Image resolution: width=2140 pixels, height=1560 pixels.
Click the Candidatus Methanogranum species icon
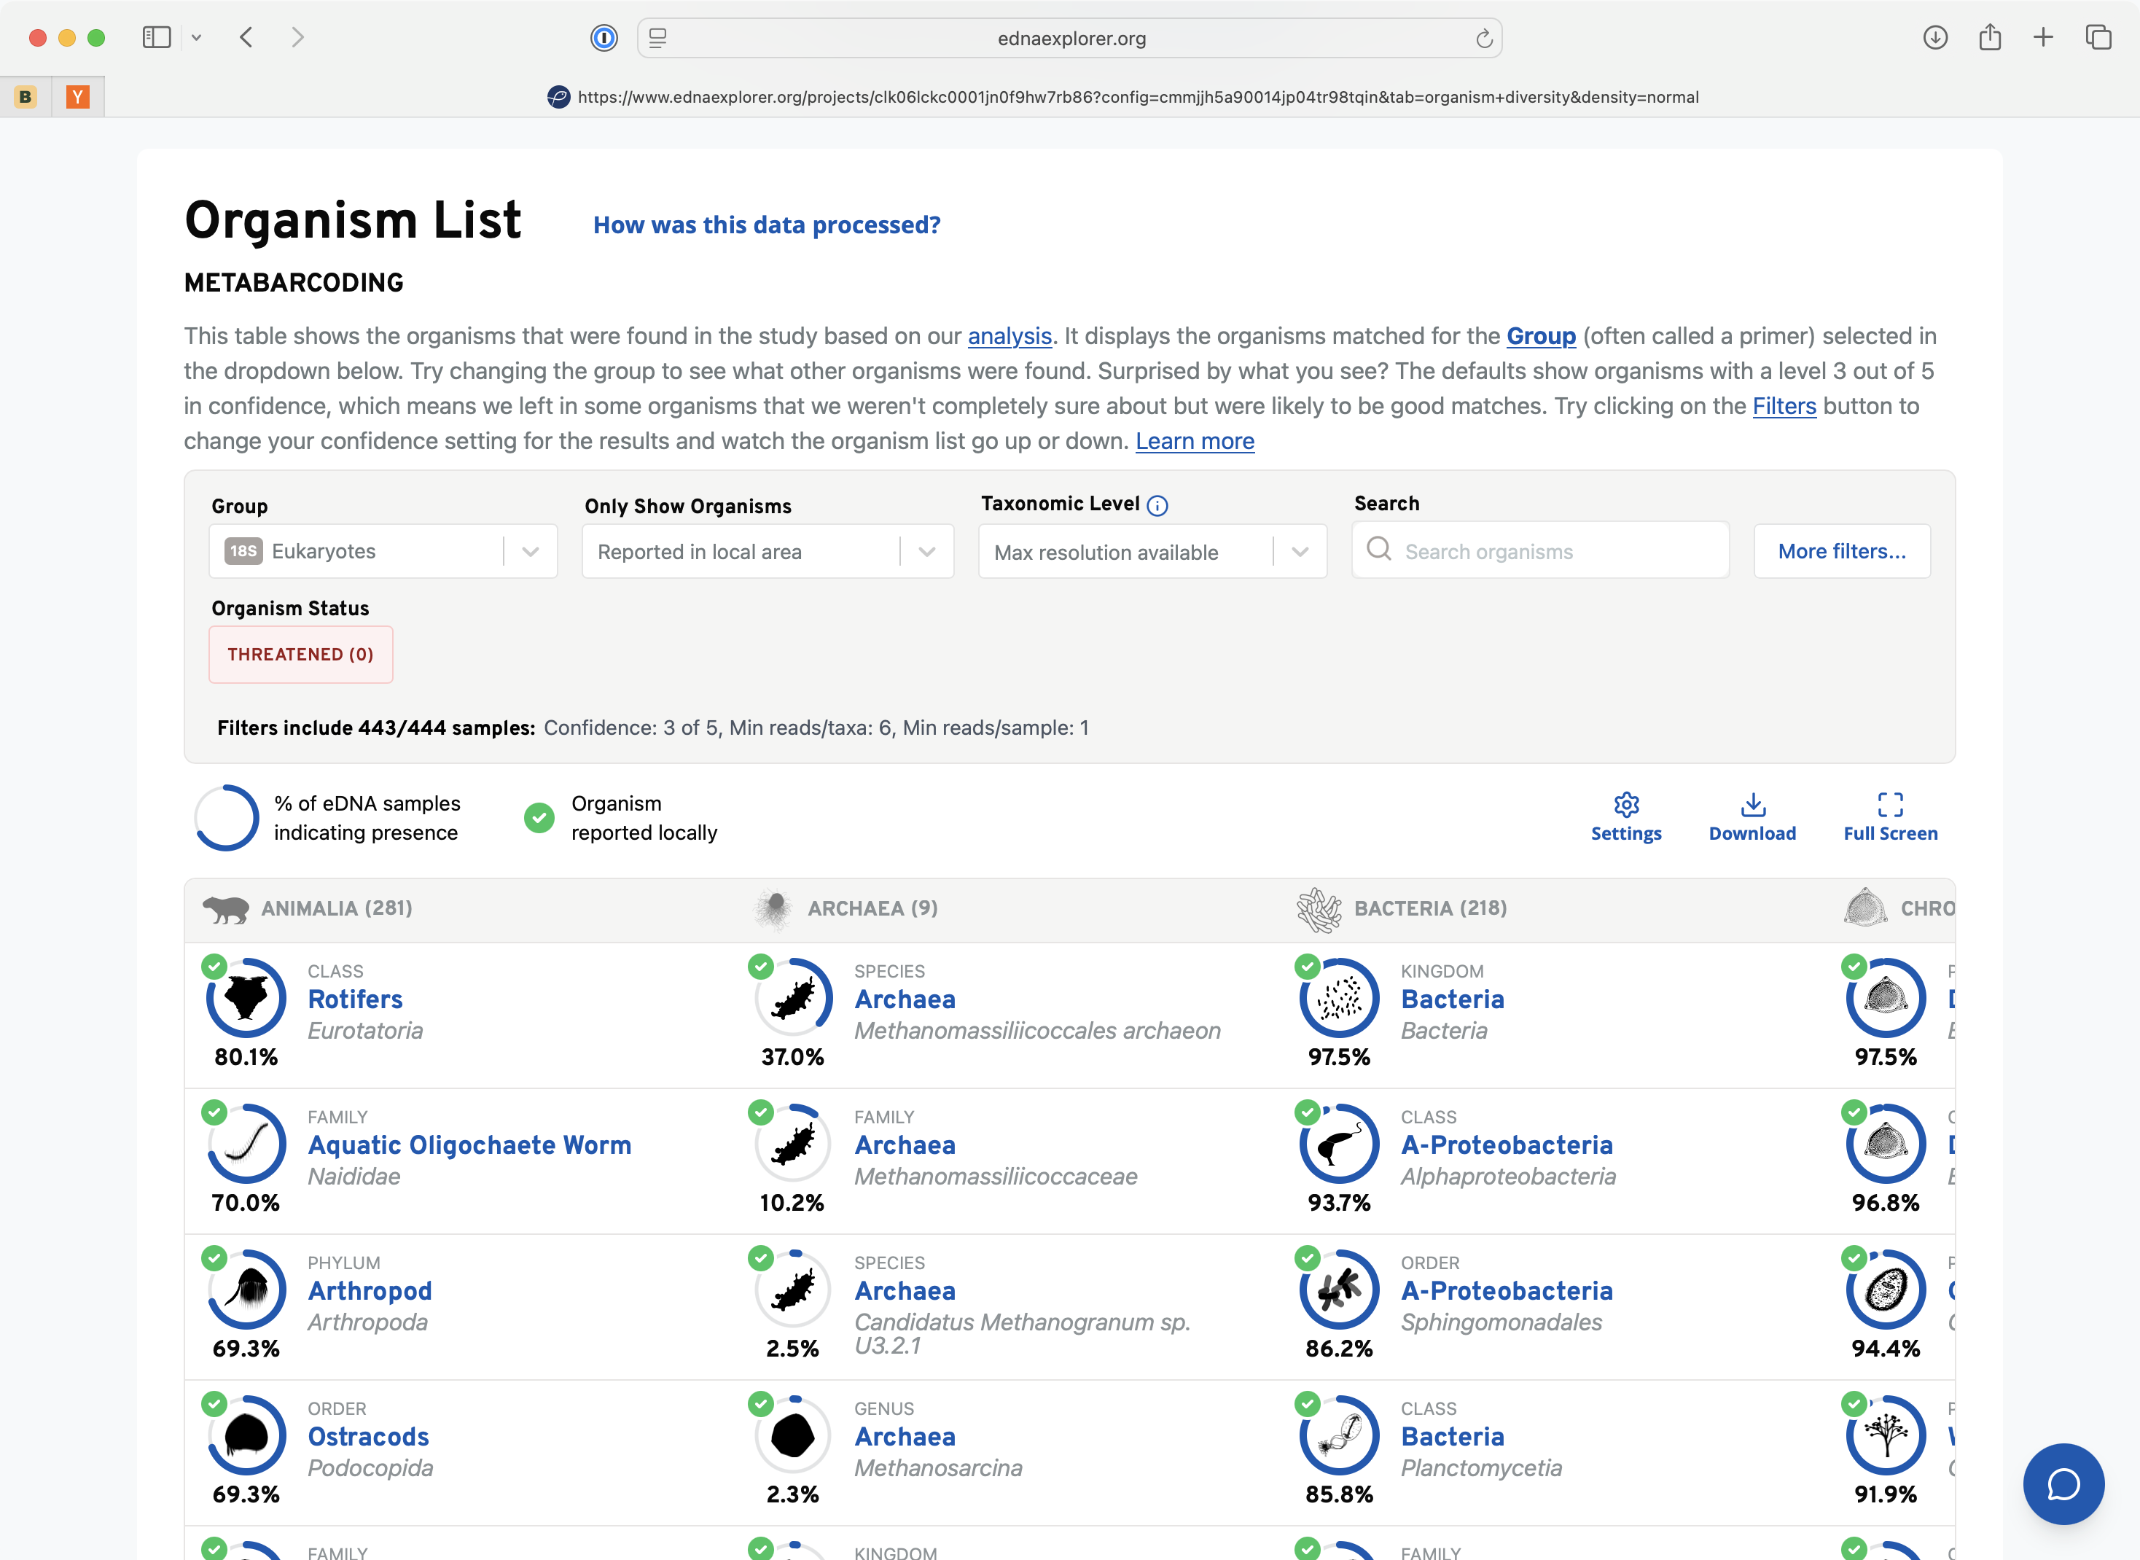coord(793,1289)
